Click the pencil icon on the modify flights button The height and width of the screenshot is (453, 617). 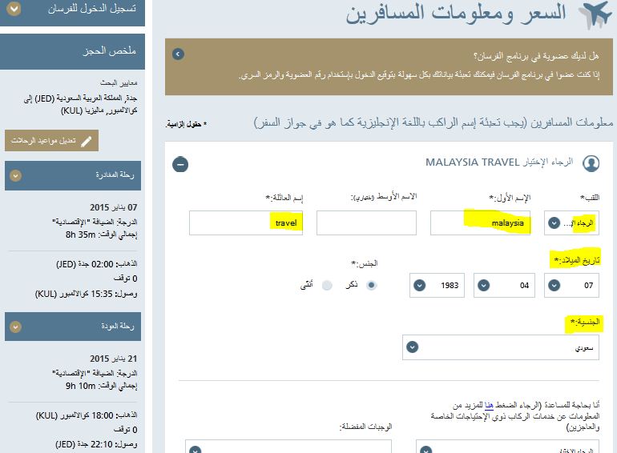86,141
